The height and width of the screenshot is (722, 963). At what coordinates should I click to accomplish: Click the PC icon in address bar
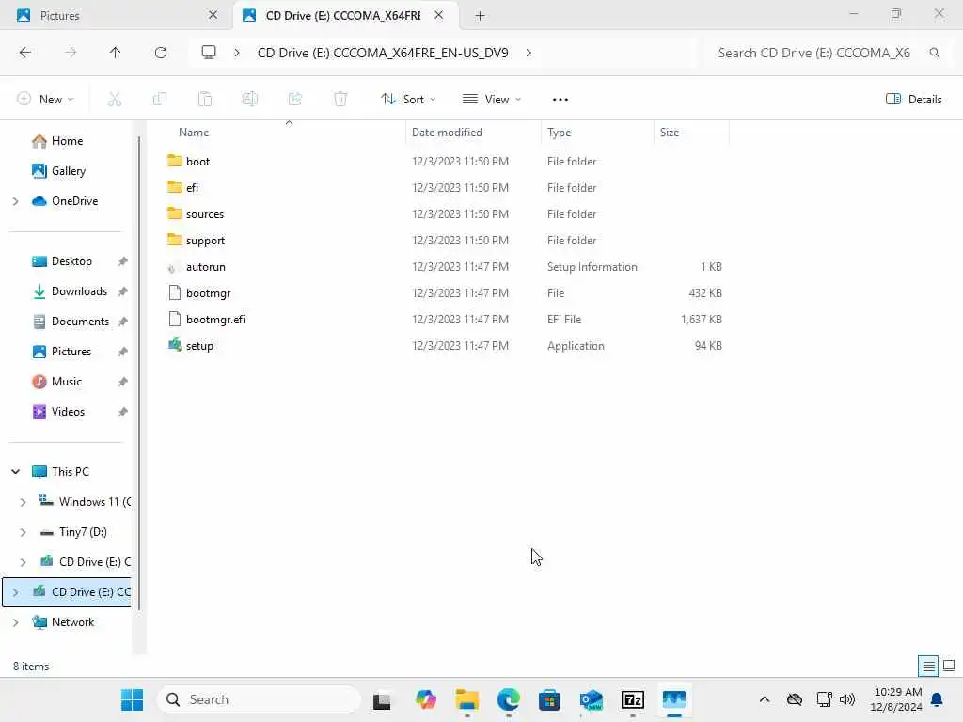(x=209, y=53)
